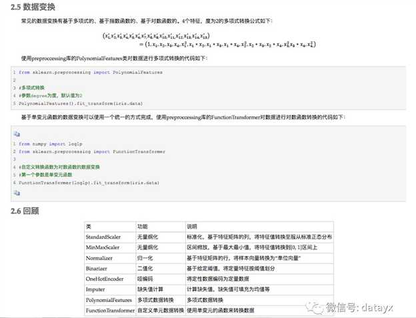Click the comment about parameter degree default 2
The width and height of the screenshot is (416, 318).
pos(51,95)
